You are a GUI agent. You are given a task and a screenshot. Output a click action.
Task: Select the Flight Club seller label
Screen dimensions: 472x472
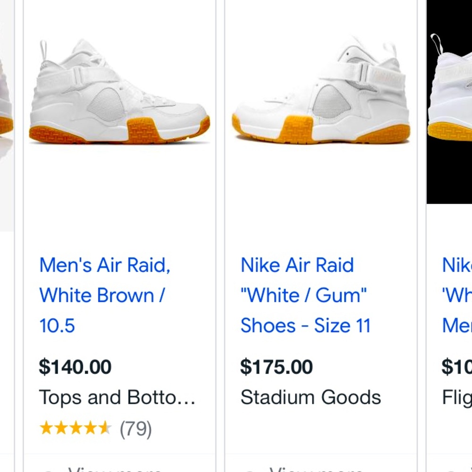point(455,397)
